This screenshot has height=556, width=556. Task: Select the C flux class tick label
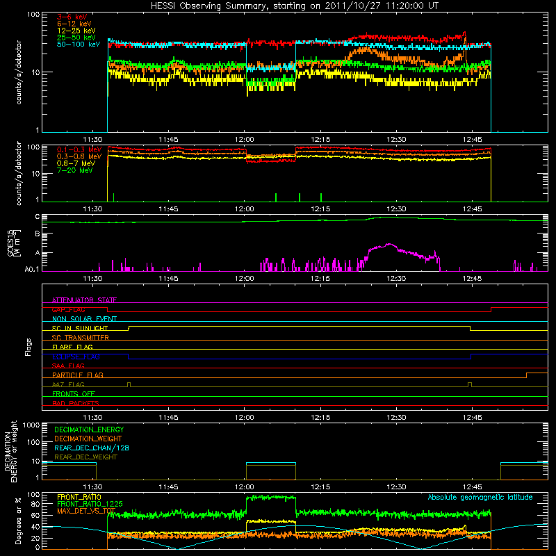tap(38, 216)
